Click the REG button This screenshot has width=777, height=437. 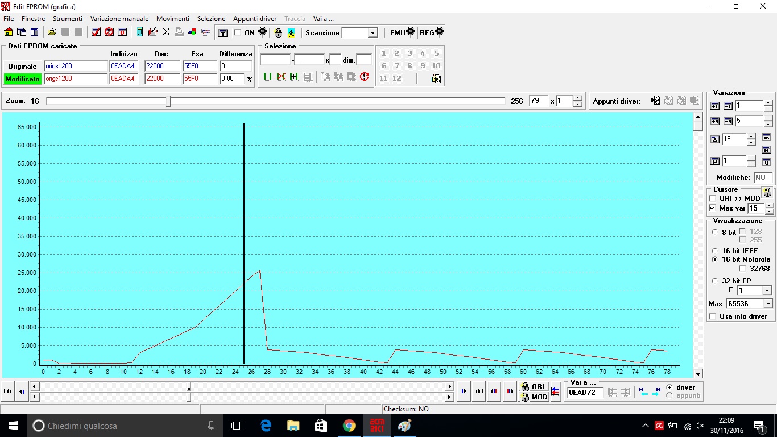[x=431, y=32]
